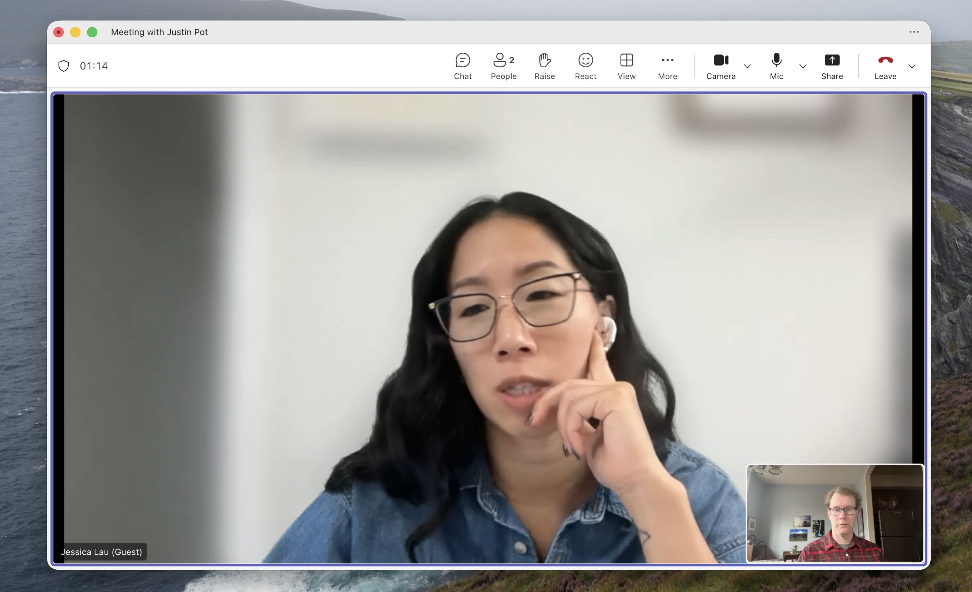972x592 pixels.
Task: Open the More meeting actions
Action: click(667, 66)
